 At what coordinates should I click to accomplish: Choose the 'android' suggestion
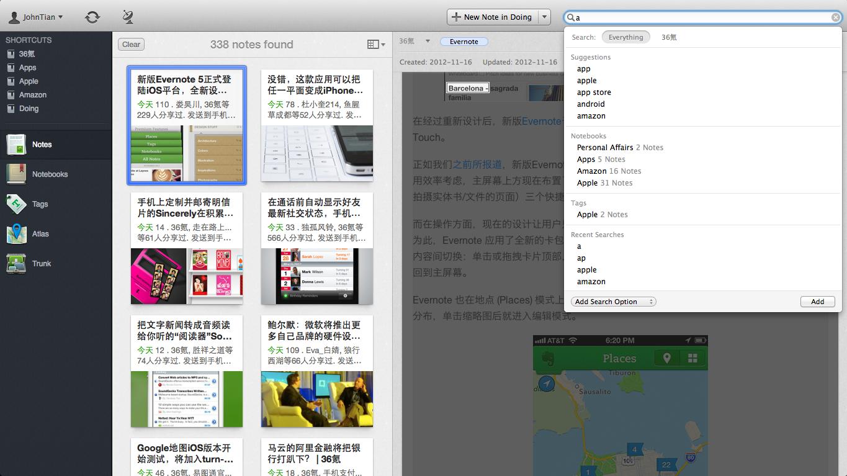pyautogui.click(x=590, y=104)
